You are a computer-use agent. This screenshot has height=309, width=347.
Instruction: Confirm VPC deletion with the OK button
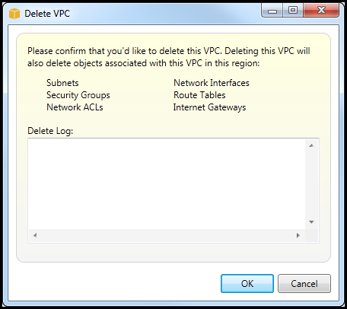pyautogui.click(x=247, y=283)
